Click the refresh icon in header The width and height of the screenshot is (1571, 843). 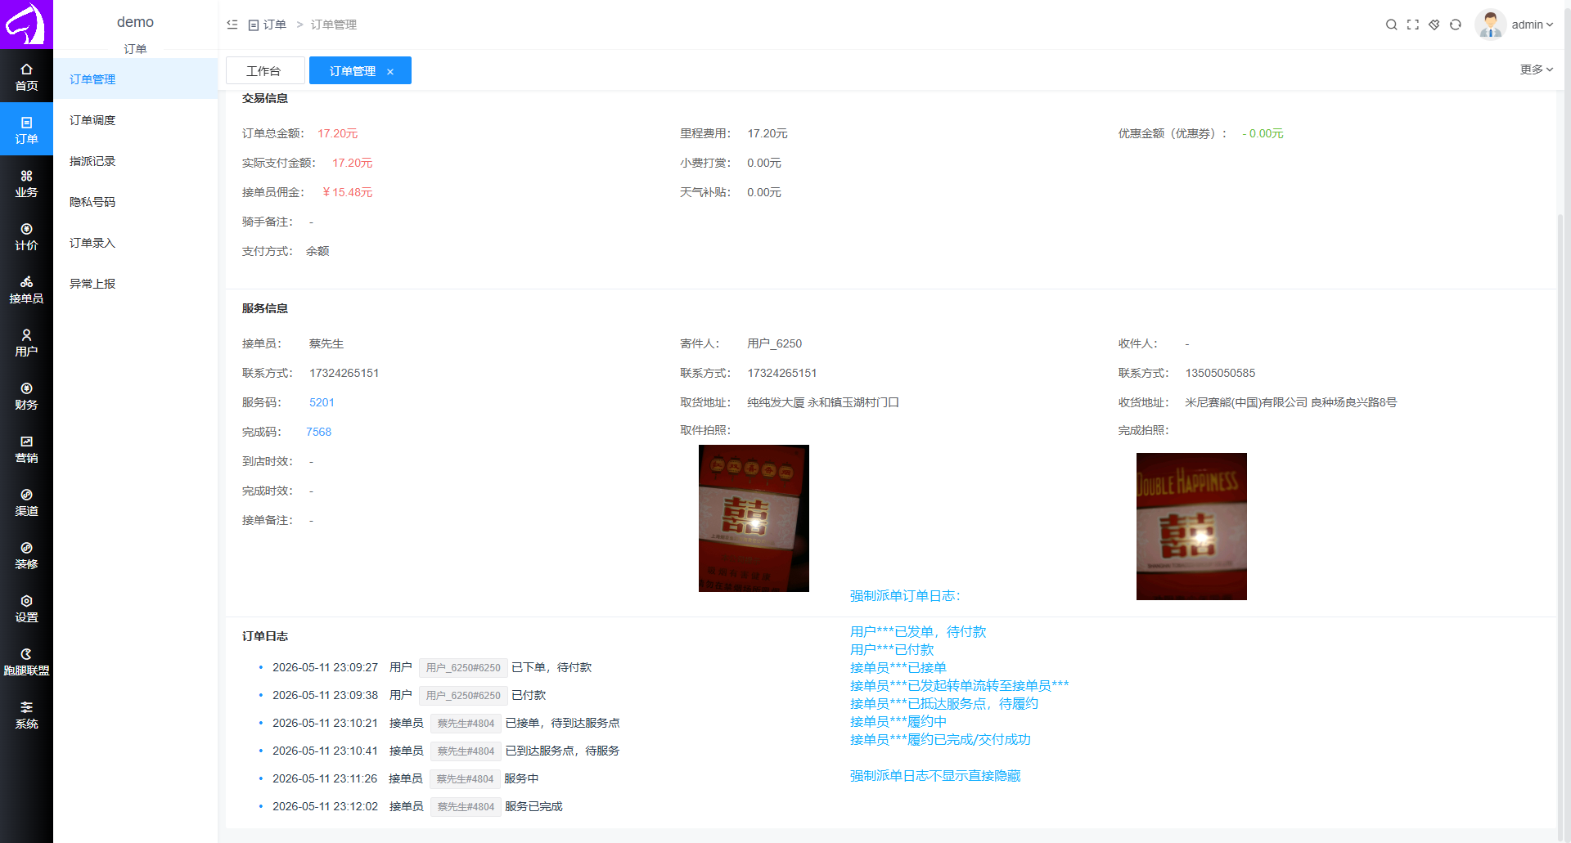tap(1455, 25)
